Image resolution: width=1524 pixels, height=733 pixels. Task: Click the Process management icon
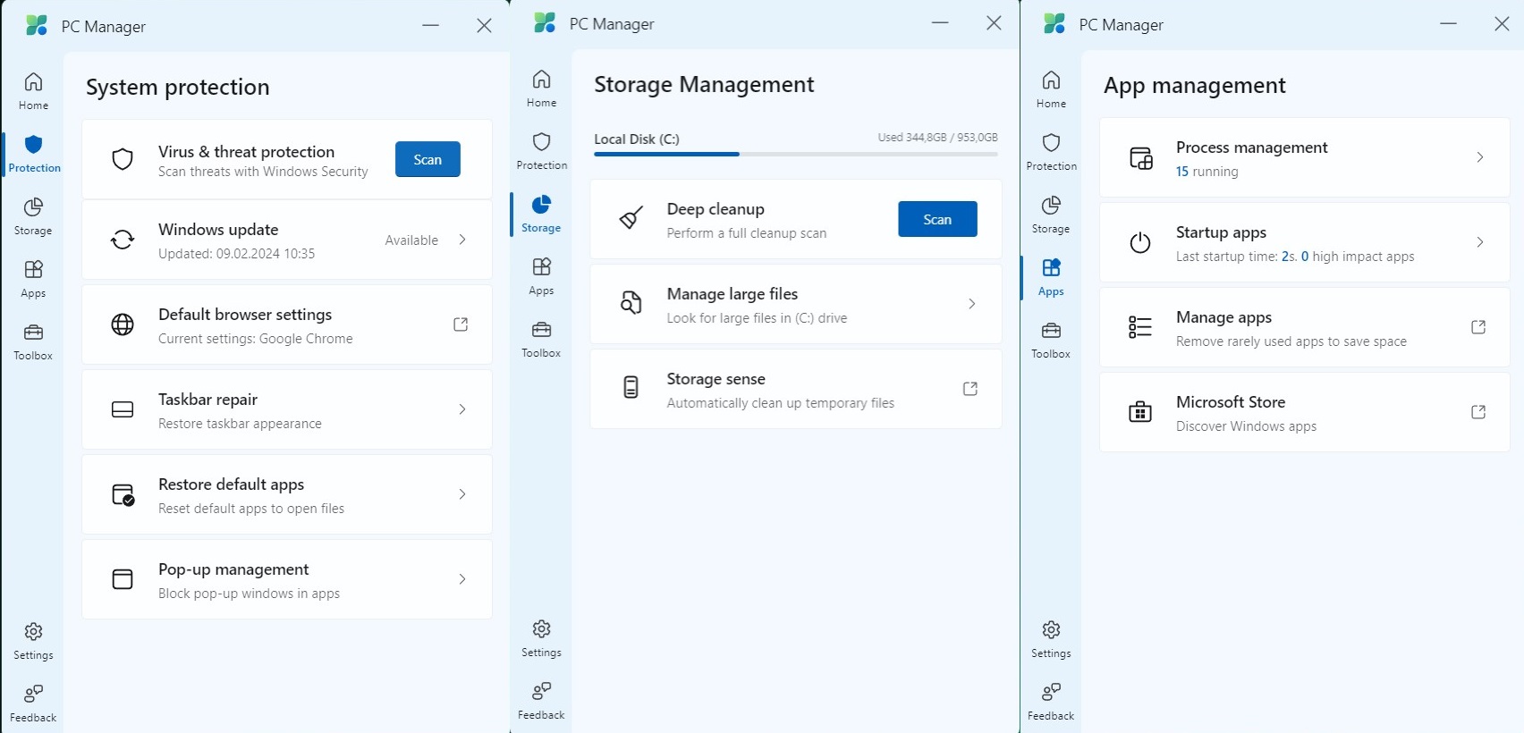point(1140,158)
